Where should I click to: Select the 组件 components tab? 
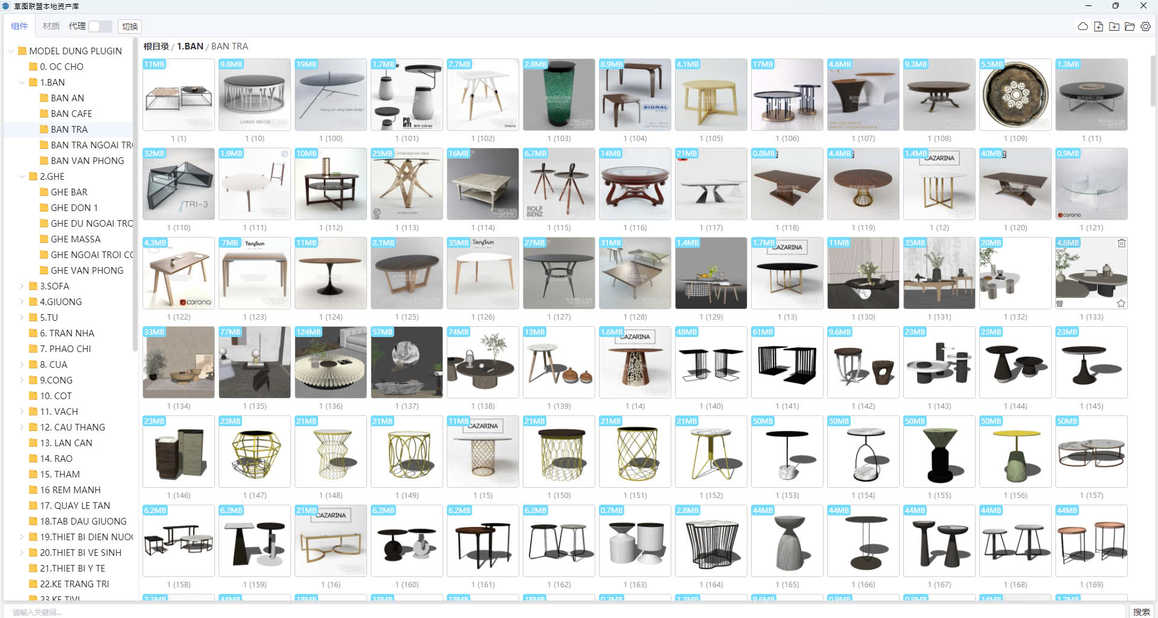point(19,27)
